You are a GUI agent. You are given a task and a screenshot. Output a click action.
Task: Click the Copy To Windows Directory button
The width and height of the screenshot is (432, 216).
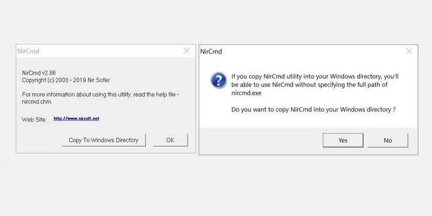point(104,140)
